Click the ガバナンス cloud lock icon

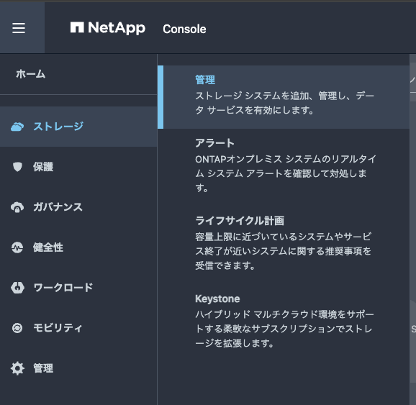click(x=17, y=207)
